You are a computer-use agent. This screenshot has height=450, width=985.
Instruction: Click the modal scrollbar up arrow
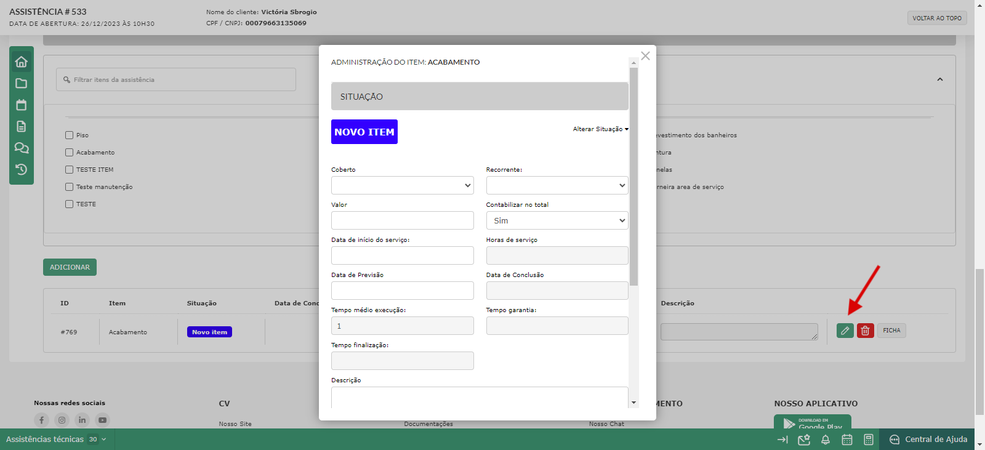633,63
